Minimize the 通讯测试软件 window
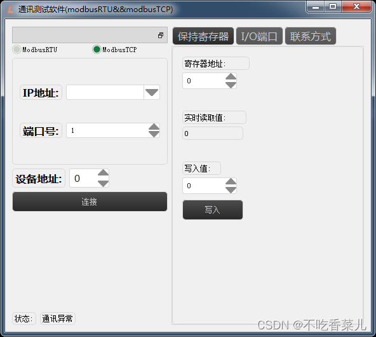 click(x=316, y=7)
